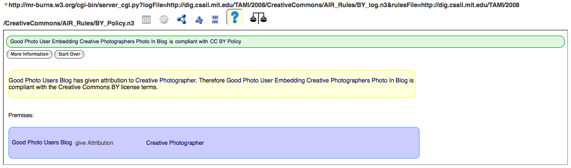The height and width of the screenshot is (168, 571).
Task: Collapse the document disclosure triangle
Action: [5, 4]
